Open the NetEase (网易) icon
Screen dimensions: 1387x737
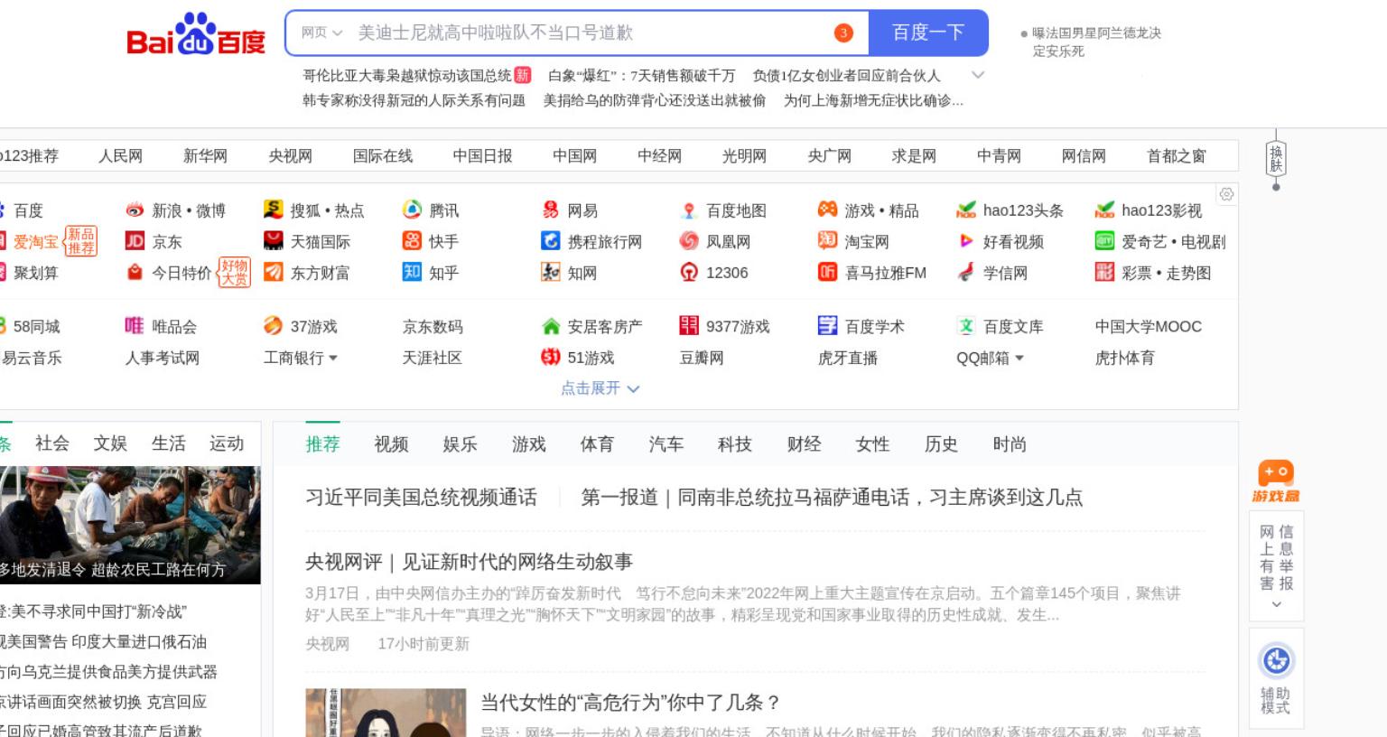[x=550, y=210]
